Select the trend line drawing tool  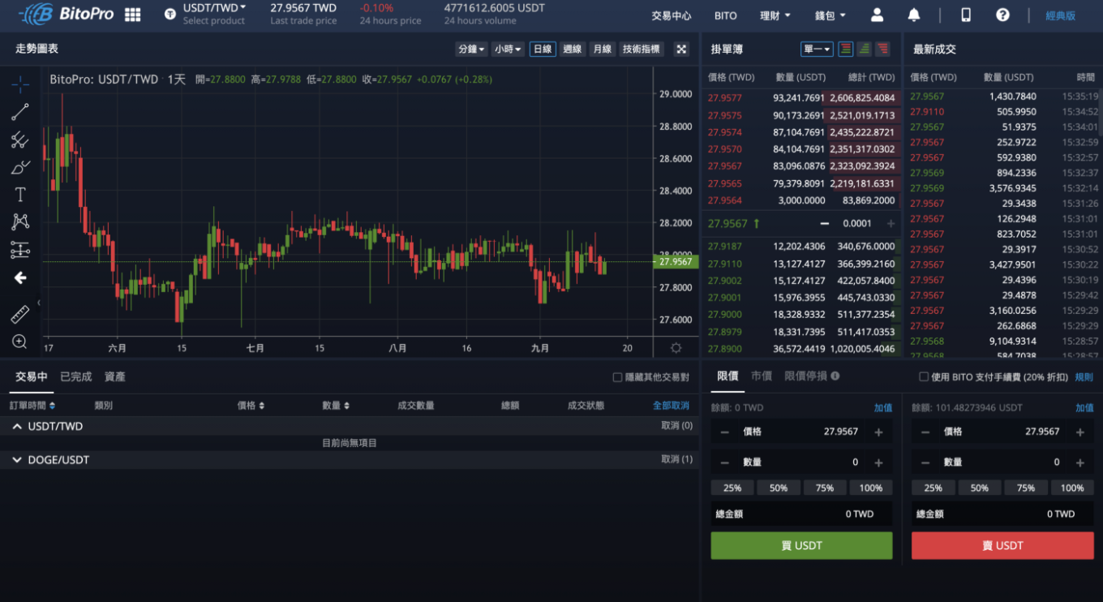pyautogui.click(x=19, y=112)
